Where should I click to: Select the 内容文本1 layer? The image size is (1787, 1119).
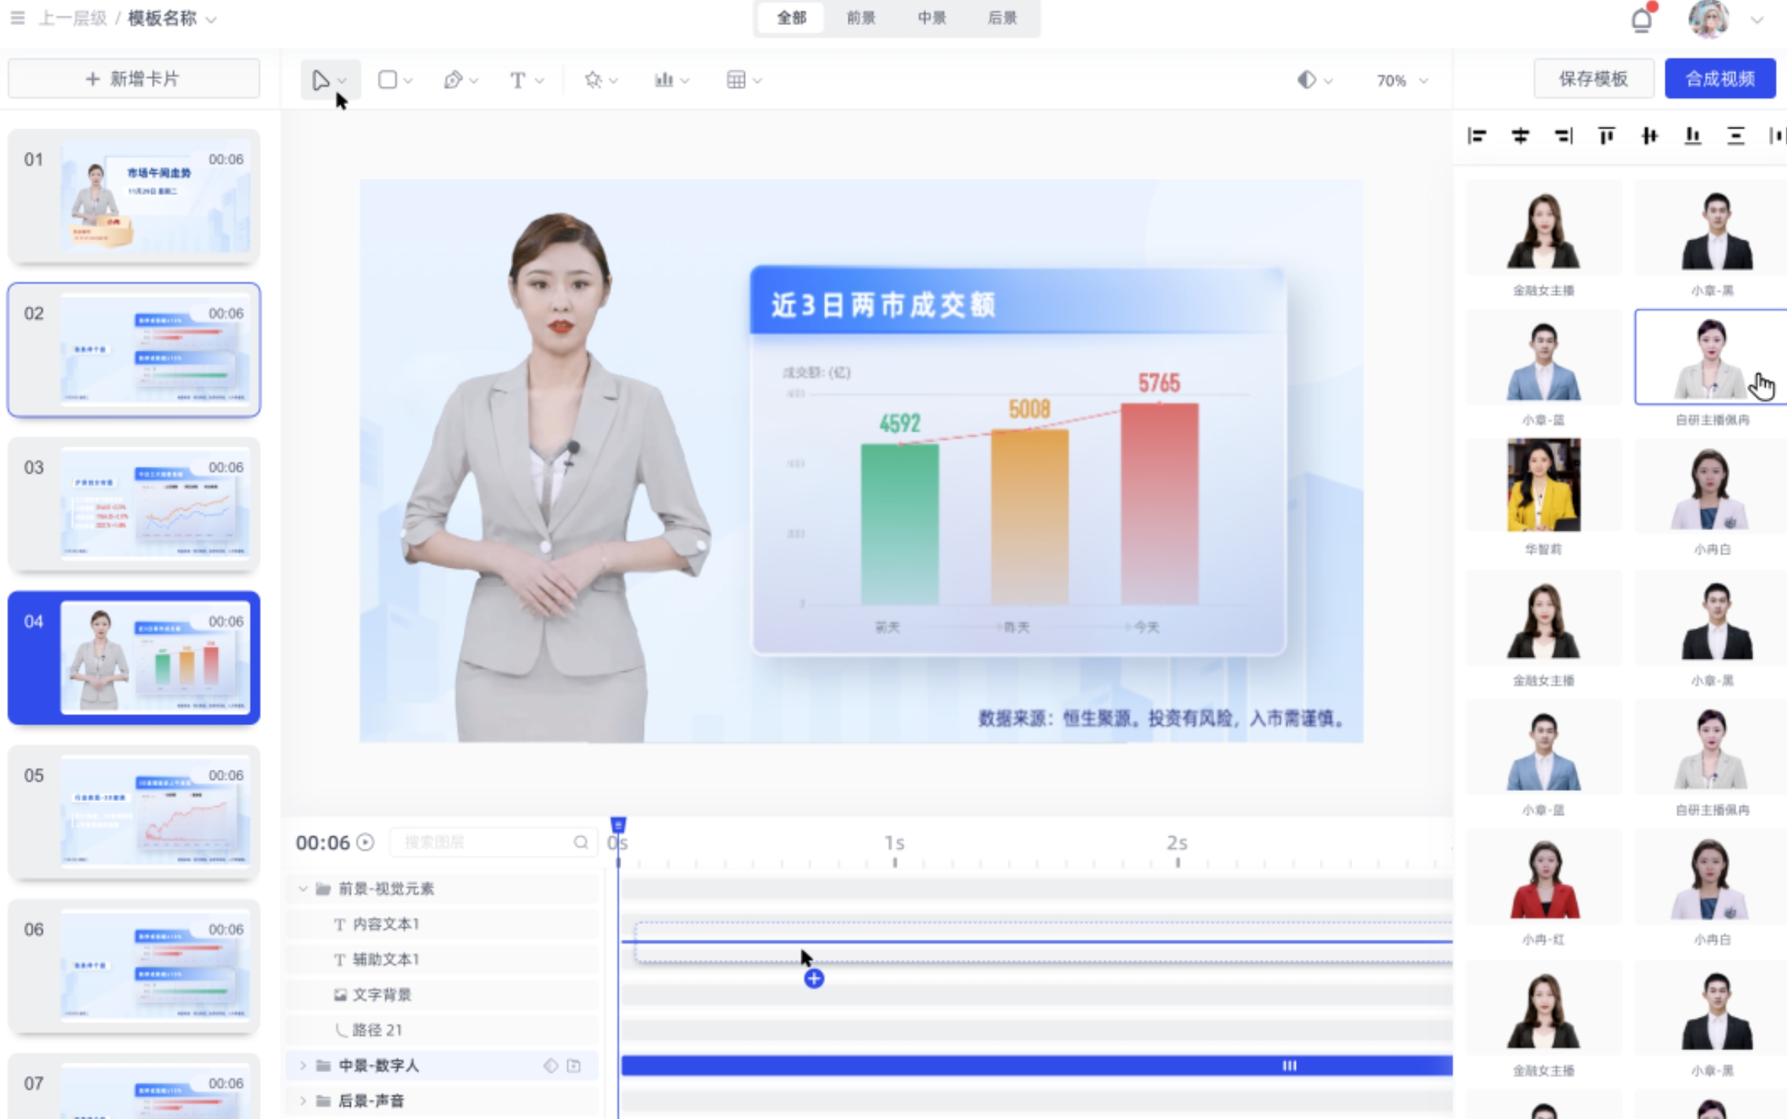443,925
